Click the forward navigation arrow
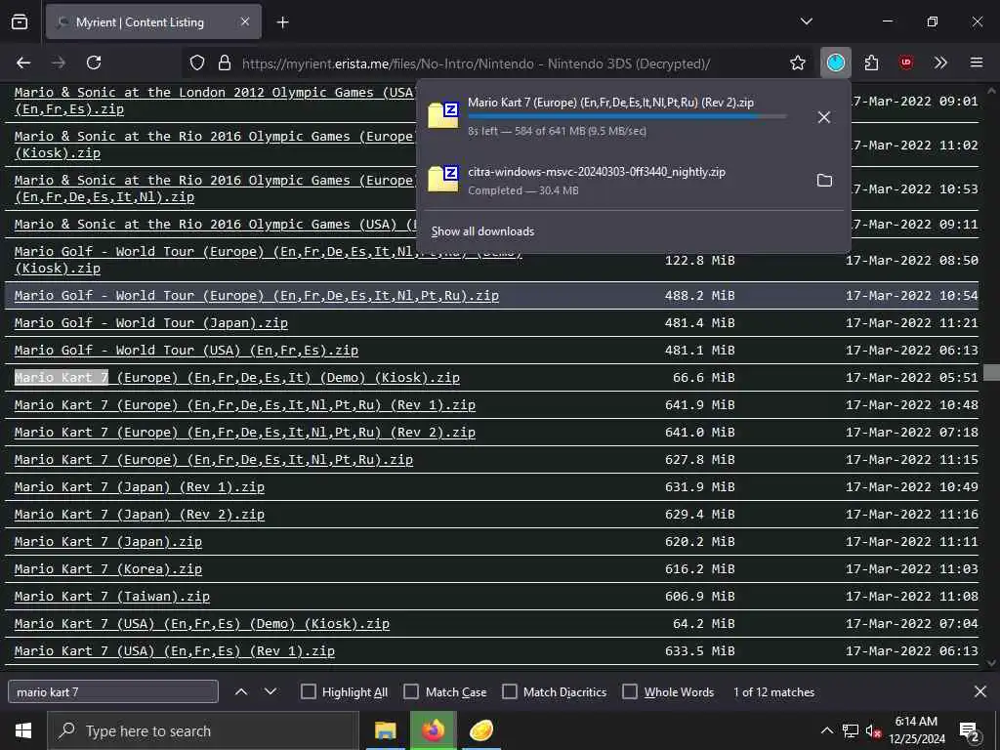Image resolution: width=1000 pixels, height=750 pixels. point(59,62)
